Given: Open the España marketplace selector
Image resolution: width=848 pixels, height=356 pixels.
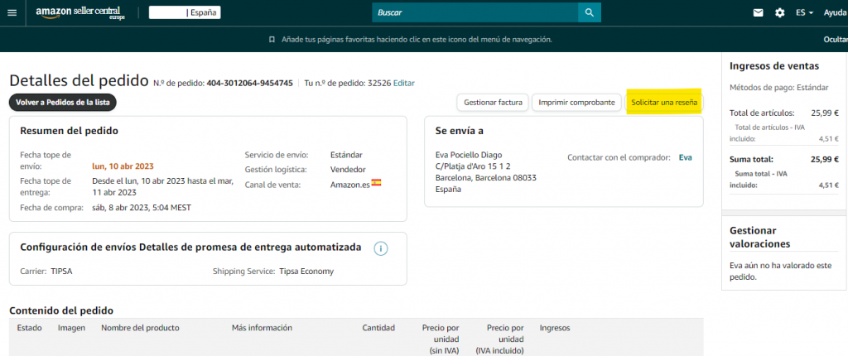Looking at the screenshot, I should point(185,12).
